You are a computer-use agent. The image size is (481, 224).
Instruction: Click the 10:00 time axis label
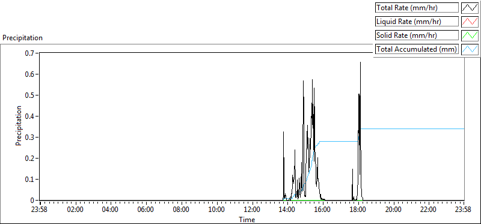pyautogui.click(x=216, y=210)
